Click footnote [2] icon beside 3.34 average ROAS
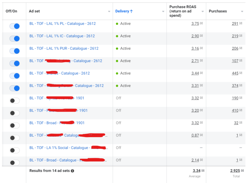This screenshot has width=250, height=183. click(202, 171)
